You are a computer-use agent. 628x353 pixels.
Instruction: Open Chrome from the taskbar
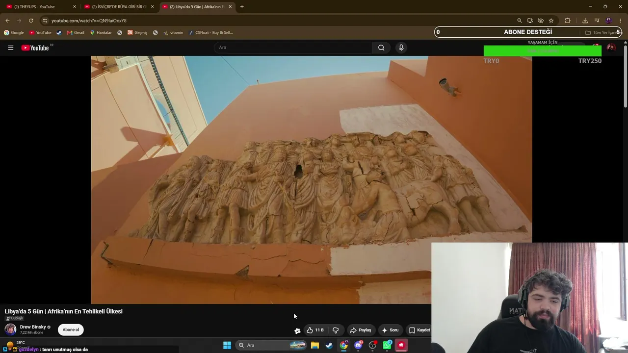344,345
